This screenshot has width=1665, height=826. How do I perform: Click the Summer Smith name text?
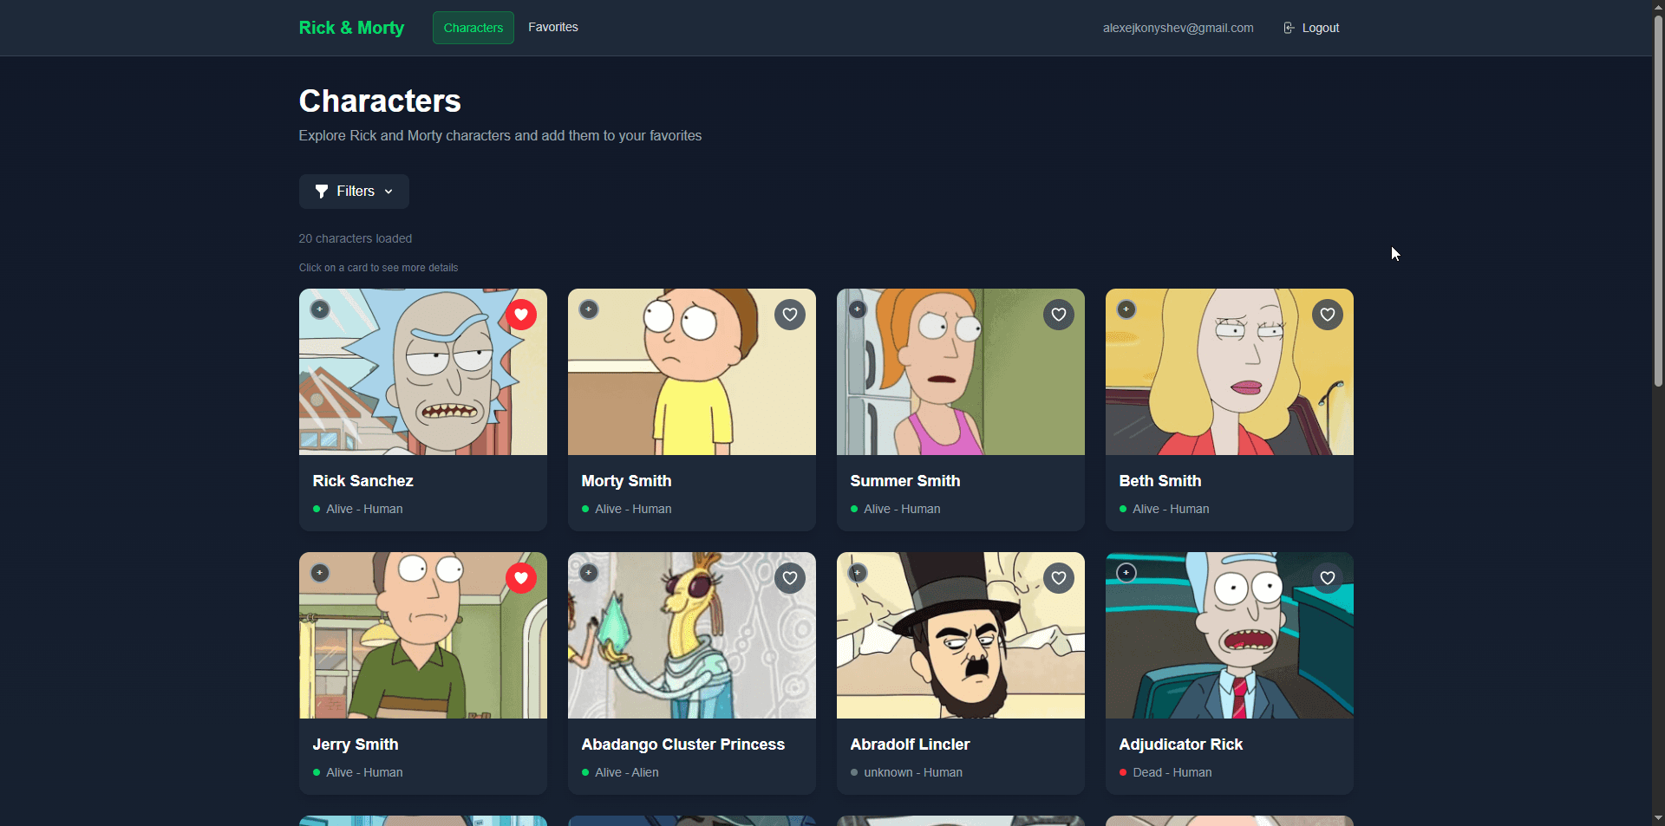click(905, 481)
